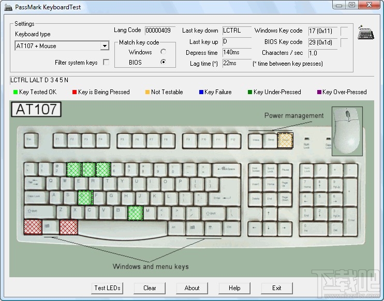Select the Windows match key code radio button

click(x=163, y=52)
